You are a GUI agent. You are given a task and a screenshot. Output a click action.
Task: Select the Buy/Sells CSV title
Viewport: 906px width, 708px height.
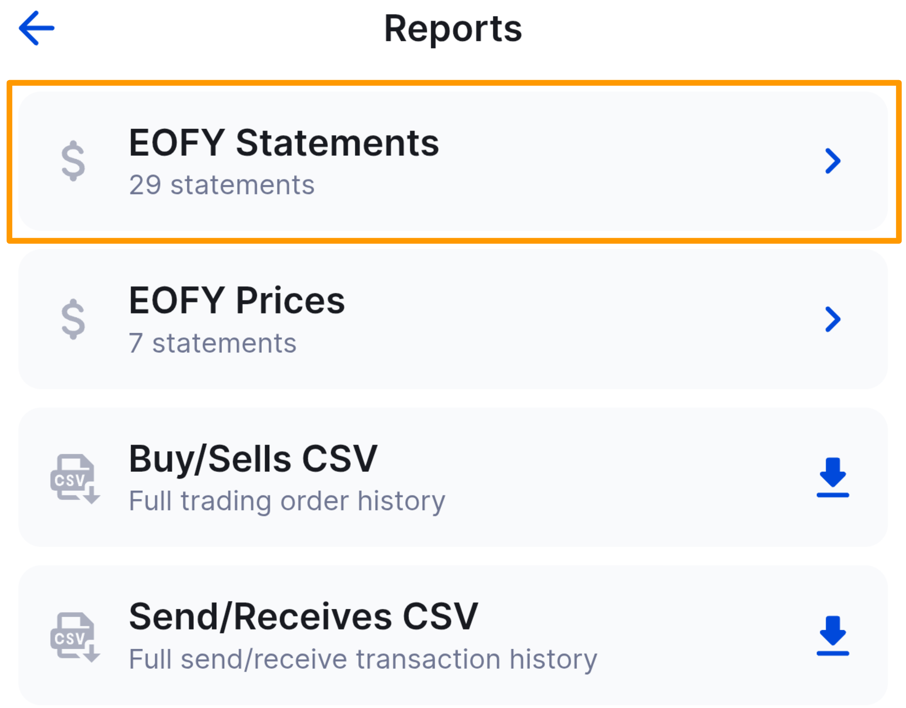253,459
